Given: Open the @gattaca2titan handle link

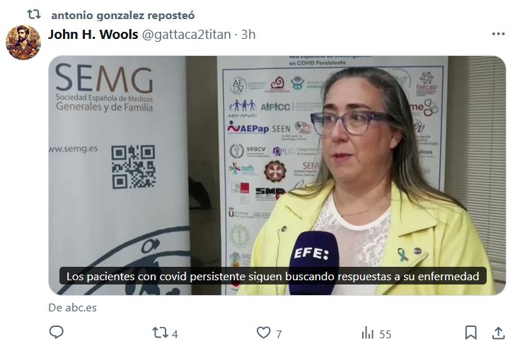Looking at the screenshot, I should click(186, 35).
